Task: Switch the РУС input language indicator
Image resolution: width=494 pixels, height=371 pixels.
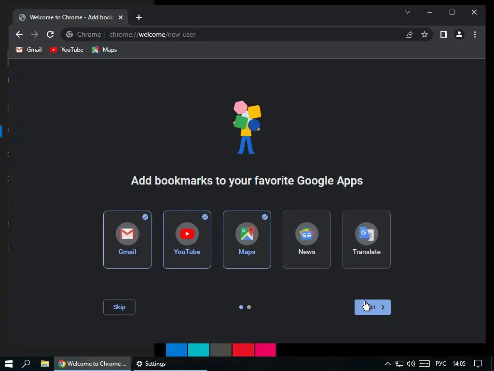Action: coord(441,363)
